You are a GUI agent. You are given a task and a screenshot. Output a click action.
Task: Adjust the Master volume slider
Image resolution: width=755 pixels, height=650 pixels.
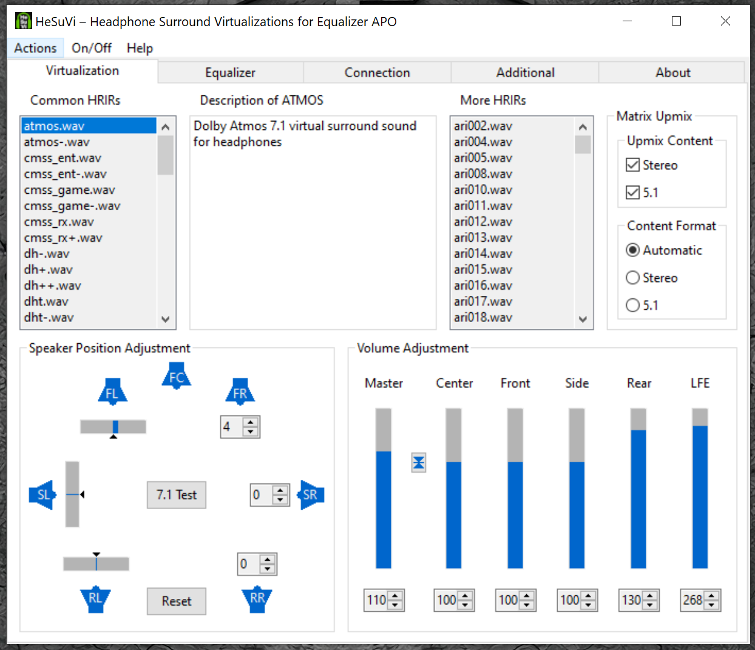[x=384, y=488]
